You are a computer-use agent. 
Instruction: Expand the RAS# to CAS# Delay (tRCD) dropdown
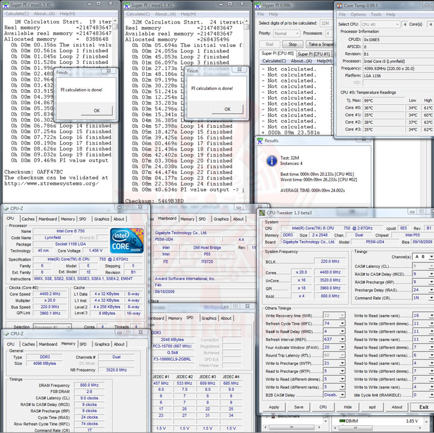point(431,274)
